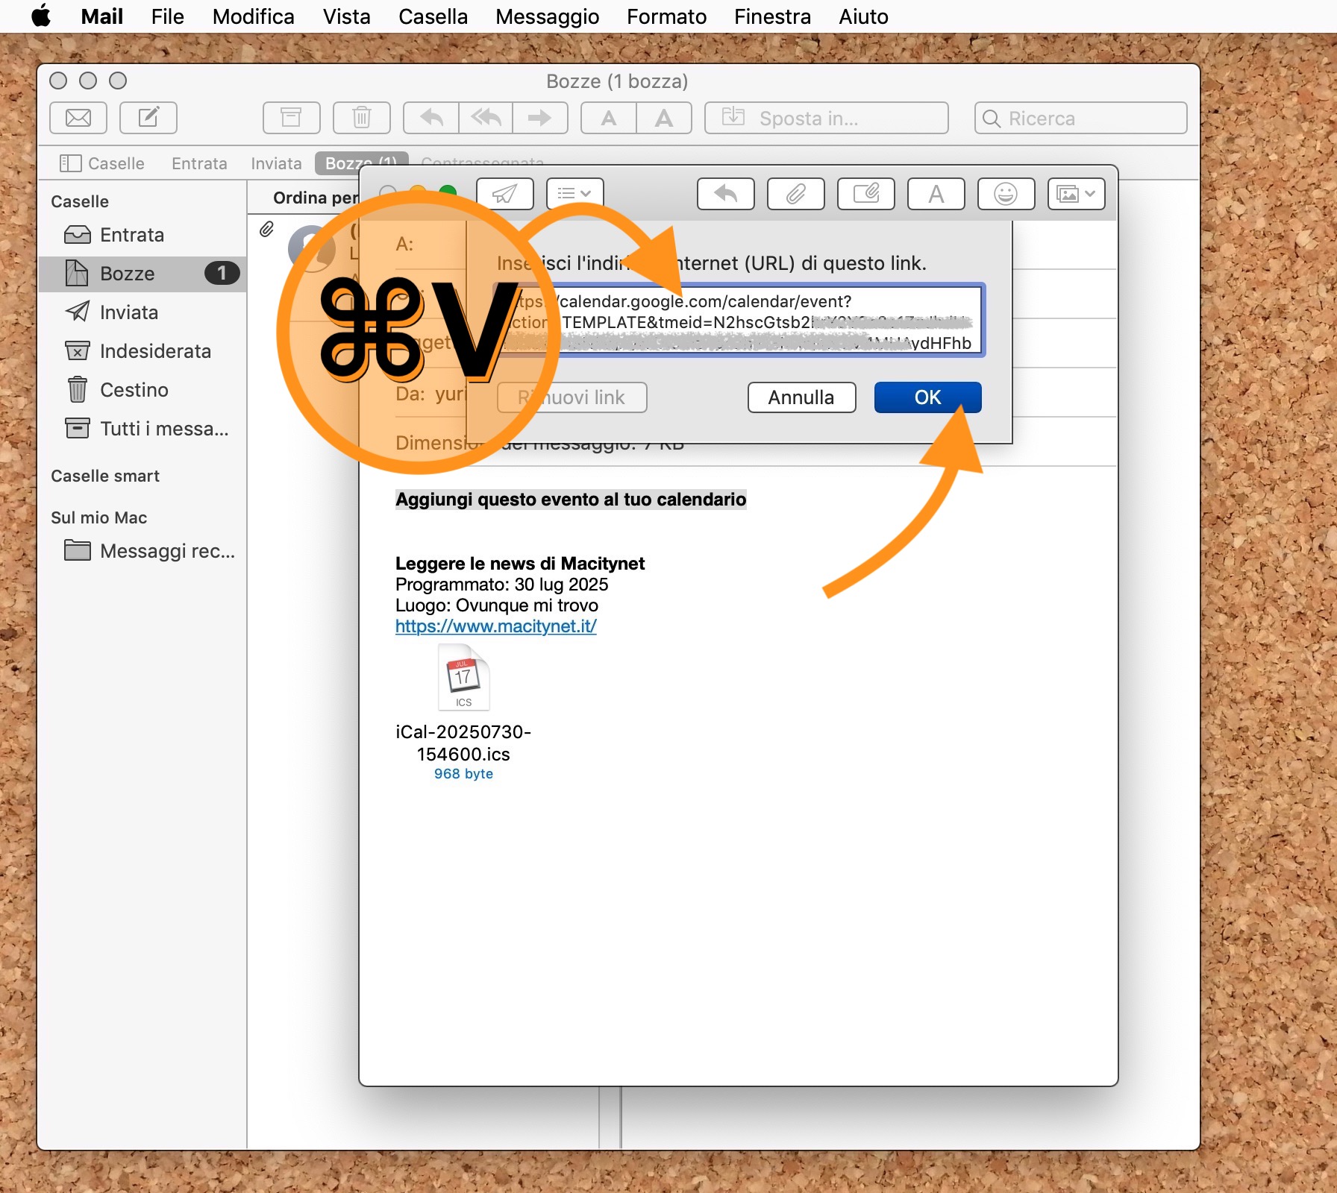
Task: Decrease text size with small A button
Action: [x=609, y=118]
